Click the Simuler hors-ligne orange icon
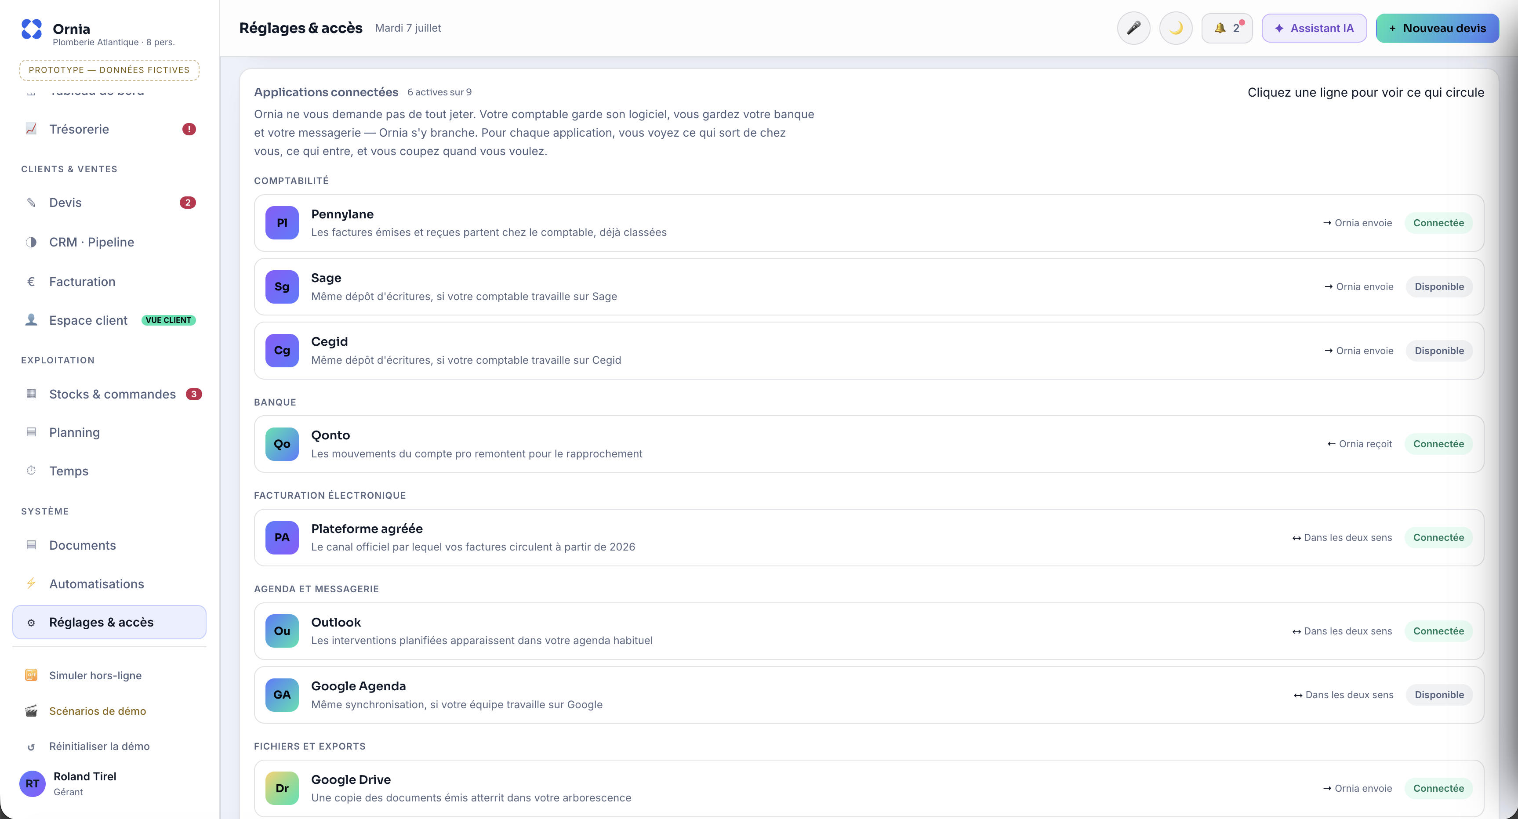The height and width of the screenshot is (819, 1518). [x=31, y=675]
